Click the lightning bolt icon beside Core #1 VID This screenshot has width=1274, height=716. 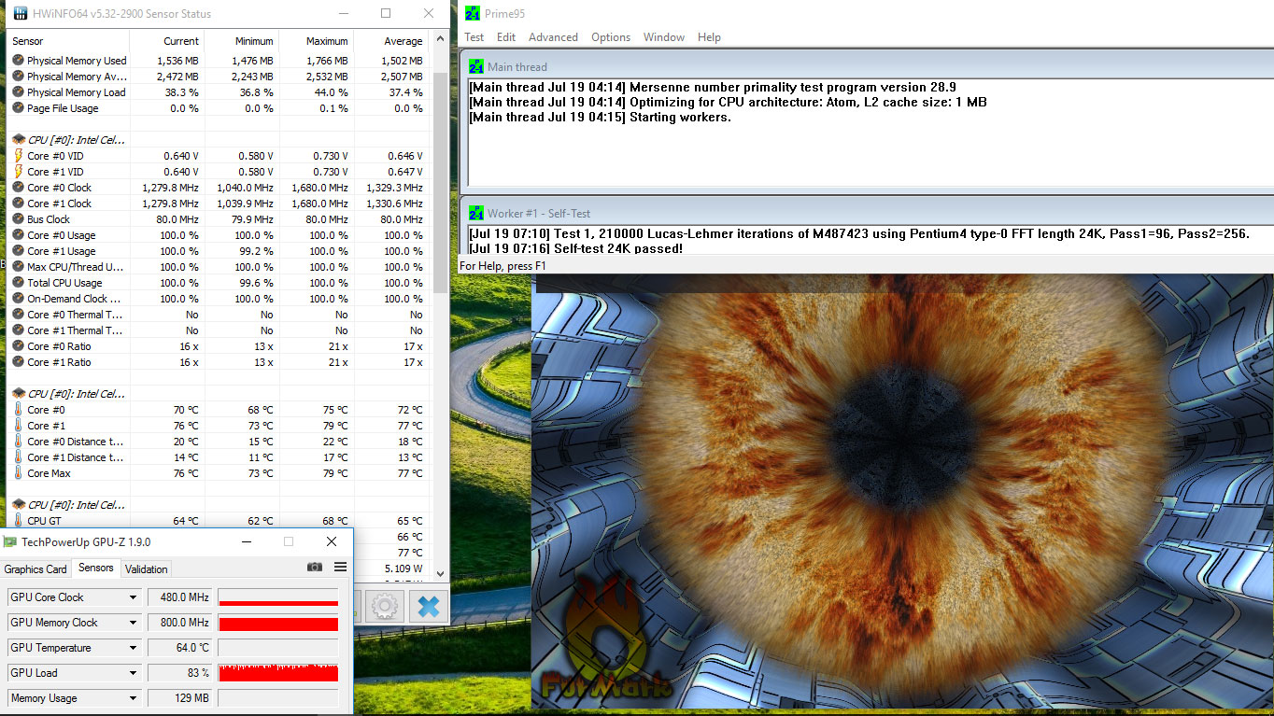18,172
